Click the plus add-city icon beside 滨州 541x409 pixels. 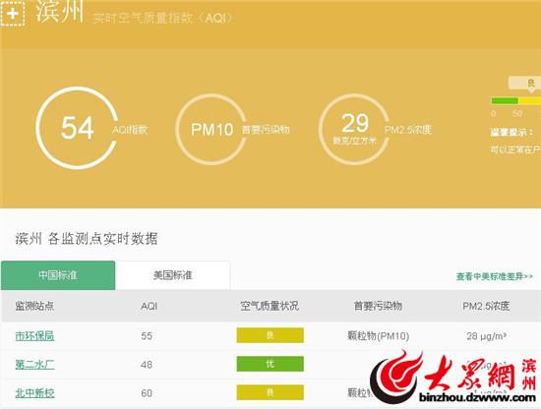coord(13,14)
